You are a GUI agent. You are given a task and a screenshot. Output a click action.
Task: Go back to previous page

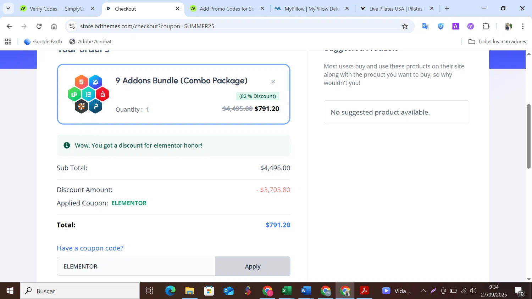[9, 26]
